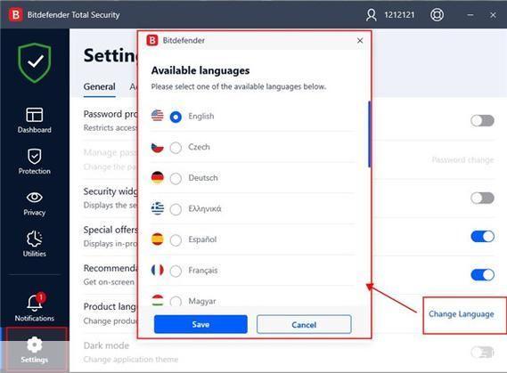Toggle the Dark mode switch
Screen dimensions: 507x373
482,353
